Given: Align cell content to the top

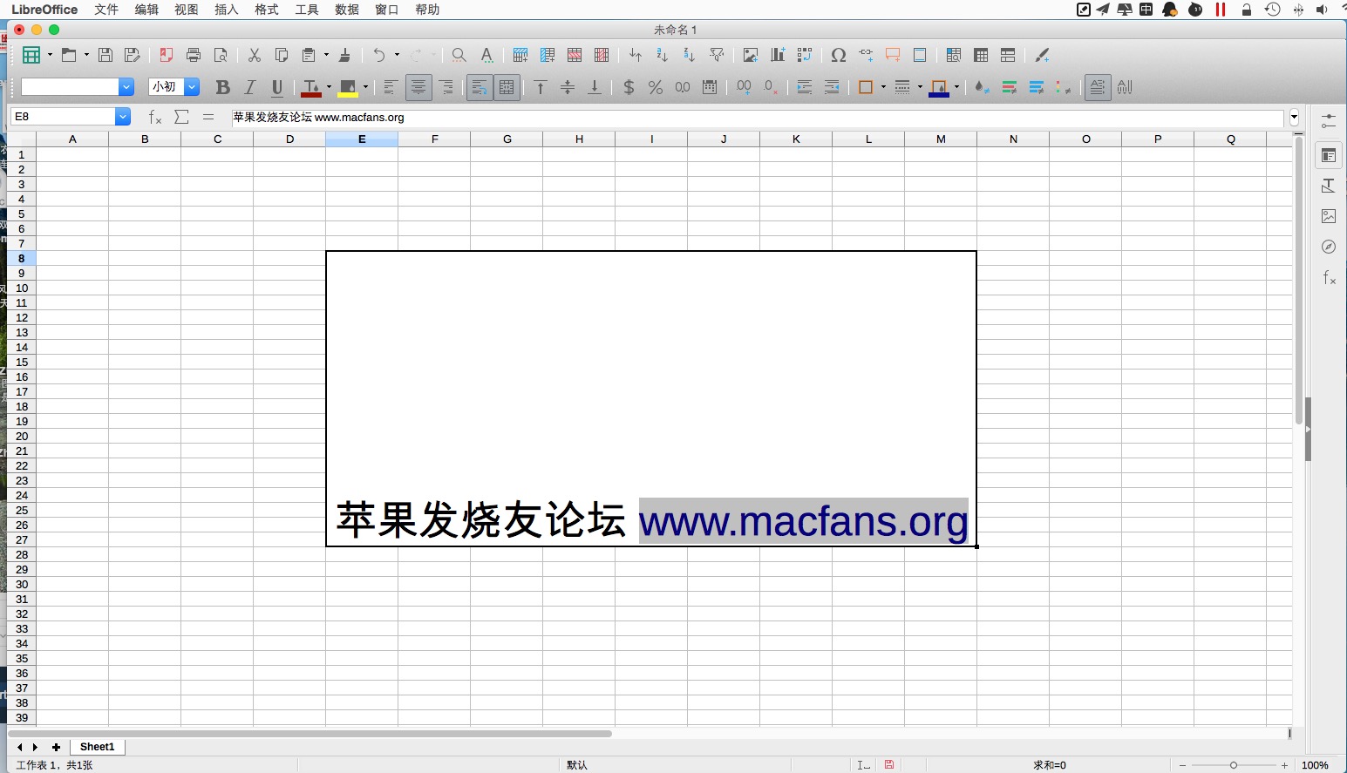Looking at the screenshot, I should click(x=541, y=87).
